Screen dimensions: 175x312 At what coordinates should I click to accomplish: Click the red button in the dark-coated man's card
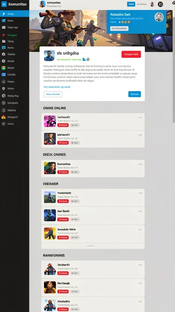pos(63,143)
